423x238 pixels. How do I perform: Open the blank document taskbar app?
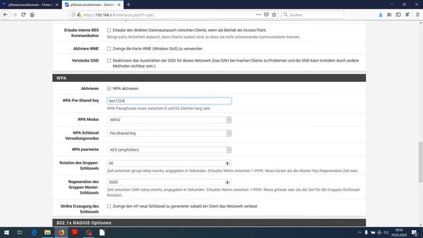(102, 232)
